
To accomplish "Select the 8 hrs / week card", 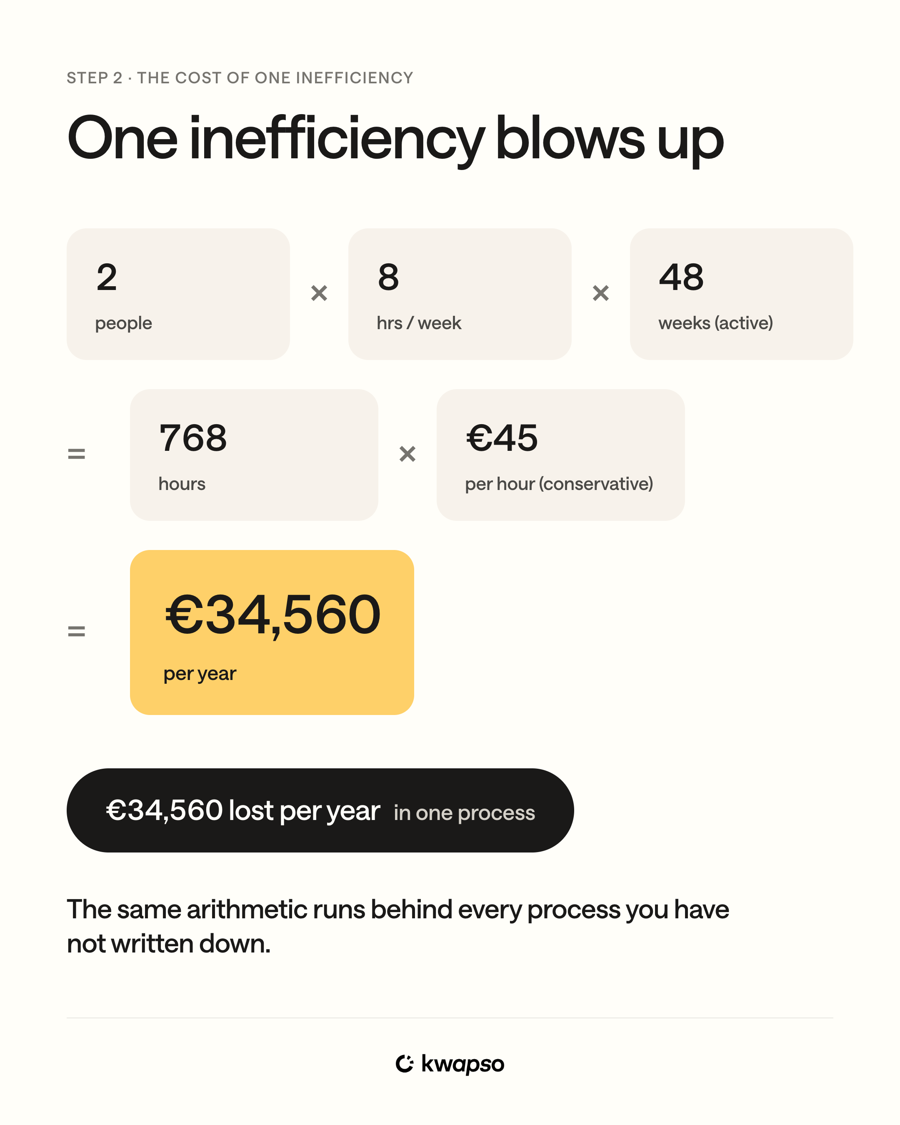I will pos(460,294).
